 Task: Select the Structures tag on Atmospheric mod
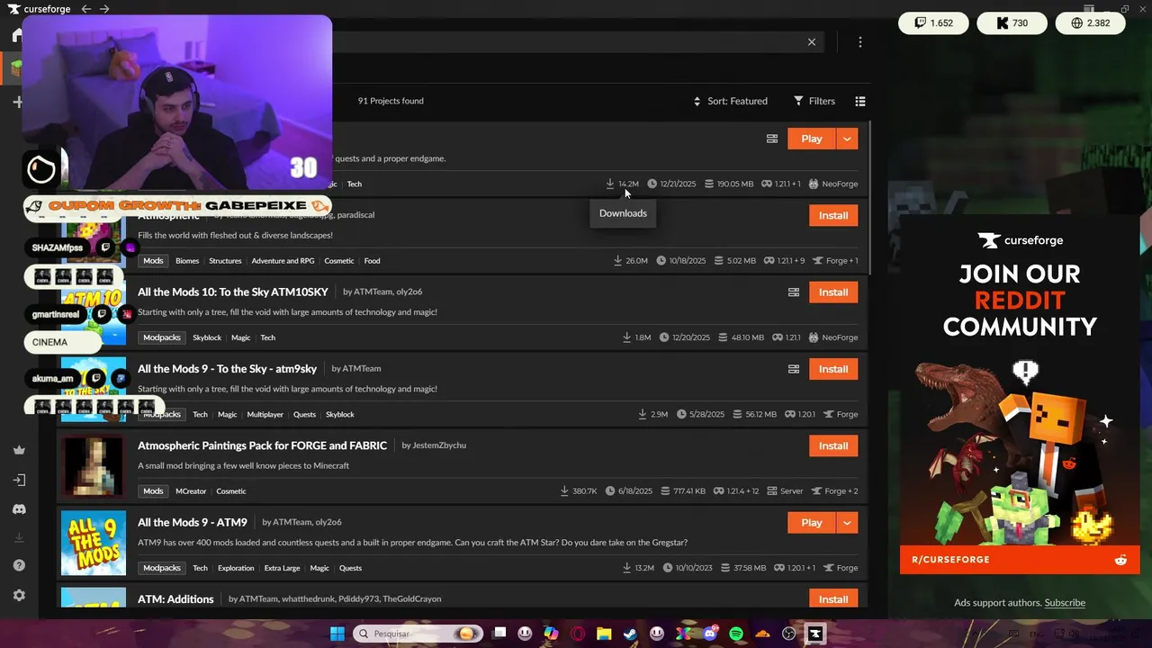click(x=225, y=261)
